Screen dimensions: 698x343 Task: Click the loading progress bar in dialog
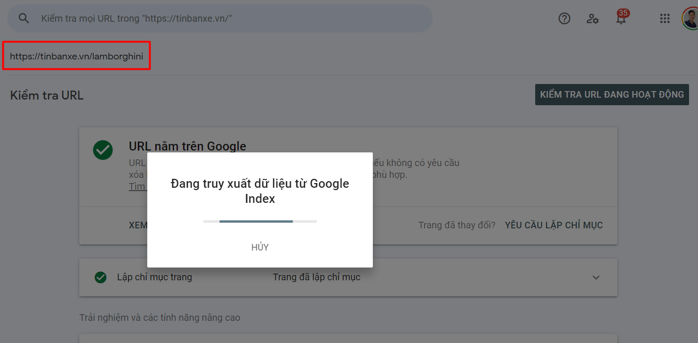pyautogui.click(x=260, y=221)
